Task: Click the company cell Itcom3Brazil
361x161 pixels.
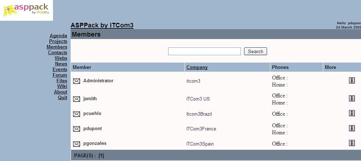Action: pos(199,114)
